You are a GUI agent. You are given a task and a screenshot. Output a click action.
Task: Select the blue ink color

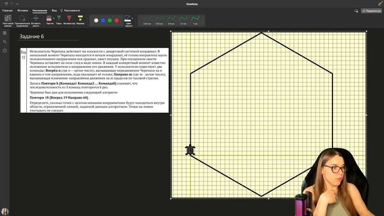[103, 20]
